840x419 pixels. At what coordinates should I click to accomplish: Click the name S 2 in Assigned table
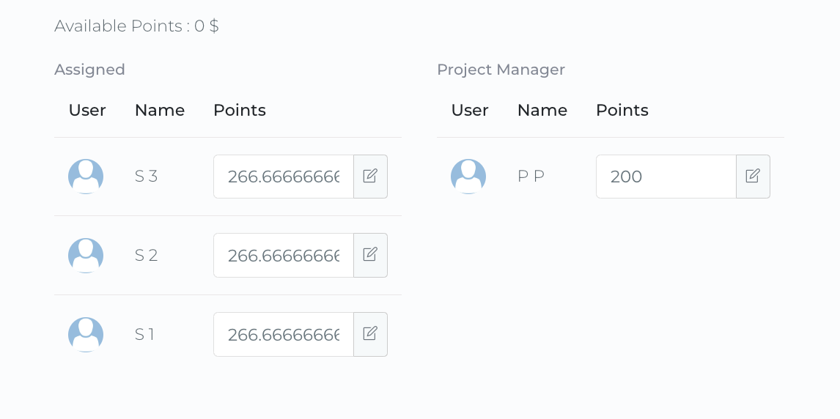tap(147, 255)
